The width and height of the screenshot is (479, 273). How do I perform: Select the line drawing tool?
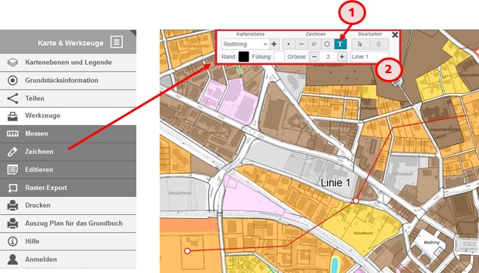301,44
